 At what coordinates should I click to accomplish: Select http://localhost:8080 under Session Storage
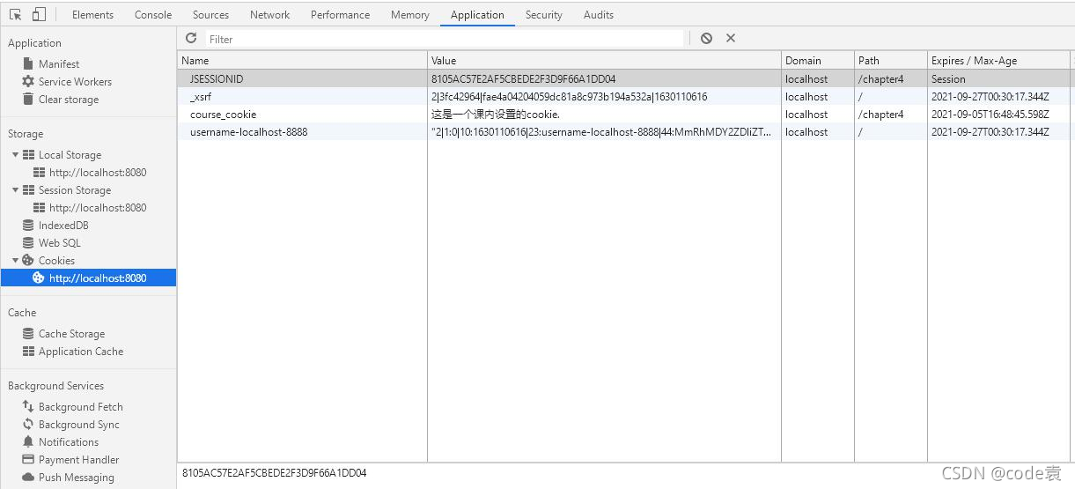98,208
